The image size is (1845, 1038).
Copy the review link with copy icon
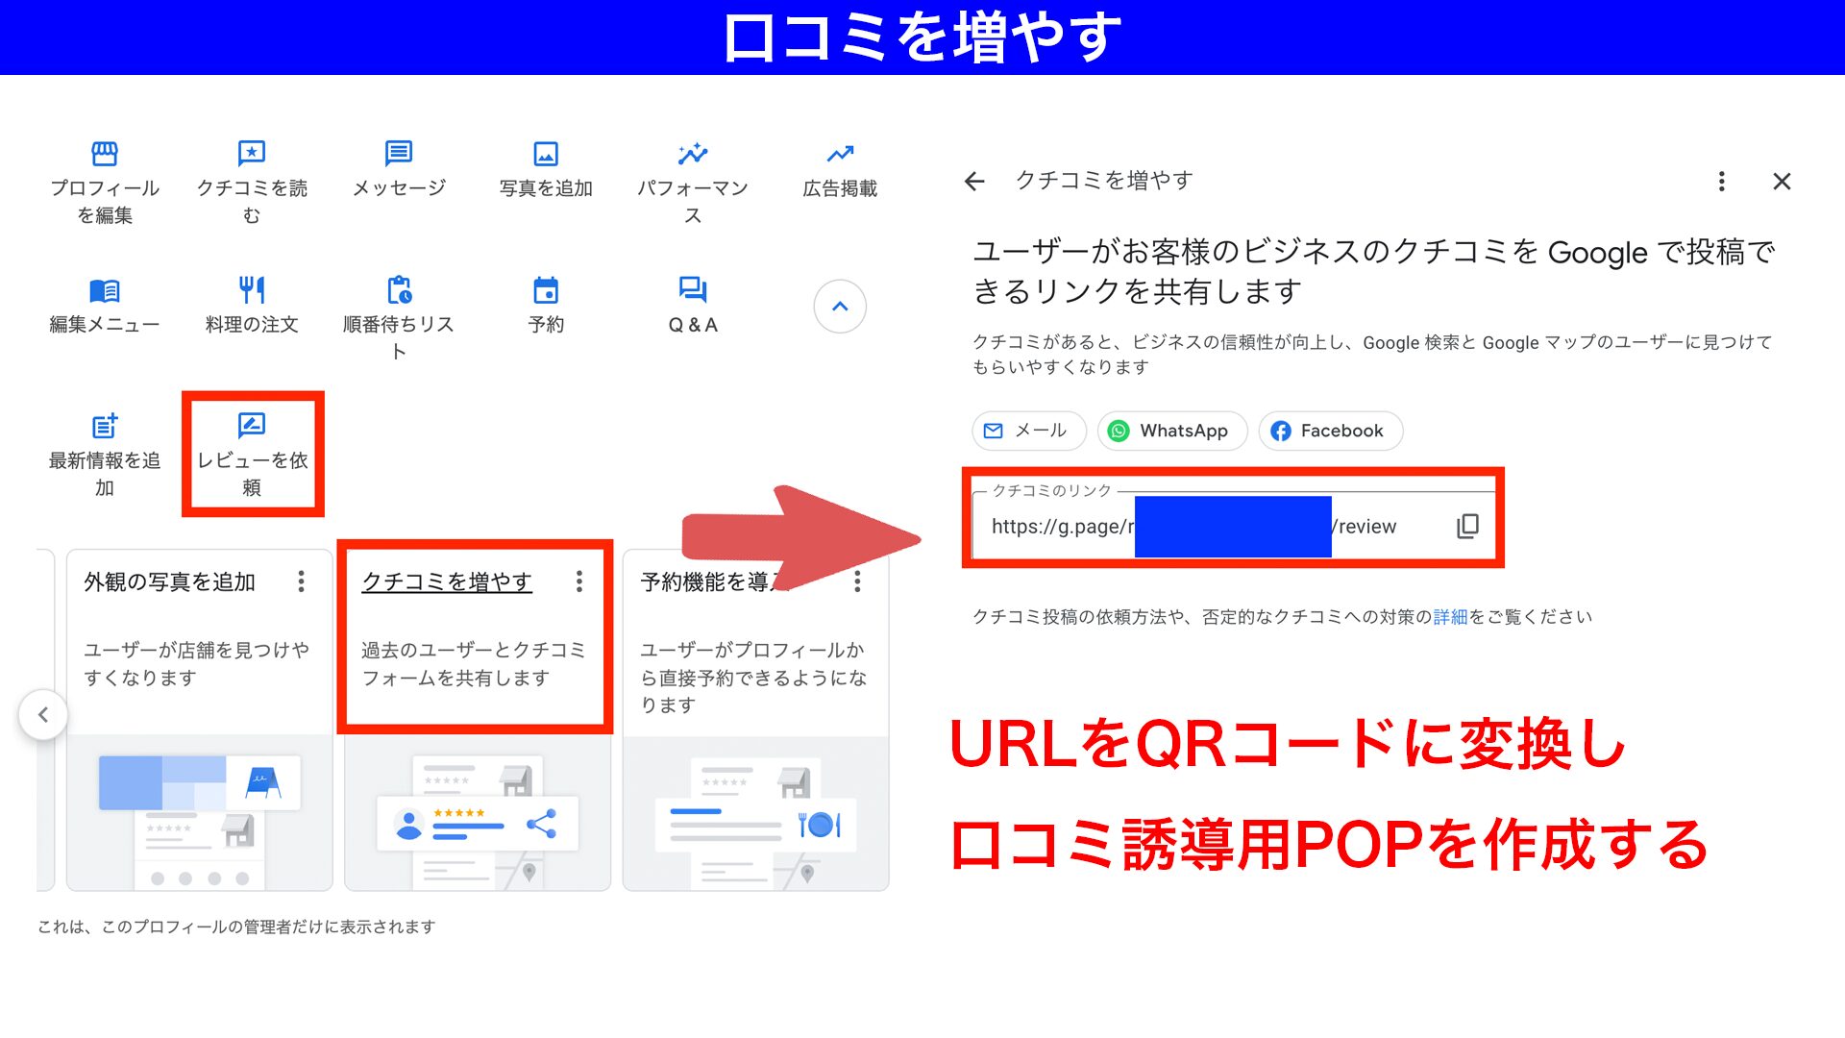tap(1467, 526)
